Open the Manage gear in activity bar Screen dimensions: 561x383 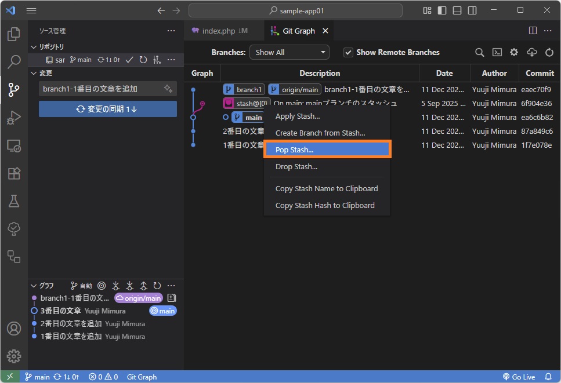(14, 356)
